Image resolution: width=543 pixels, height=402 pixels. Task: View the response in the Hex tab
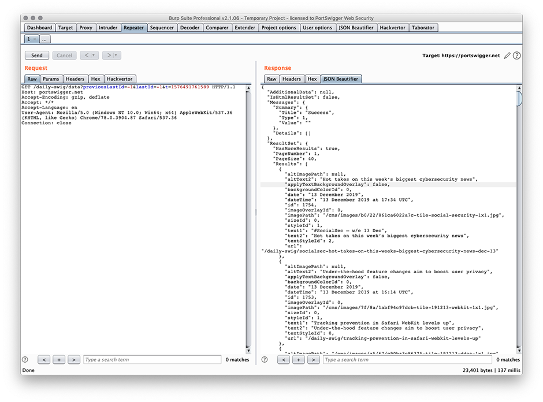312,79
